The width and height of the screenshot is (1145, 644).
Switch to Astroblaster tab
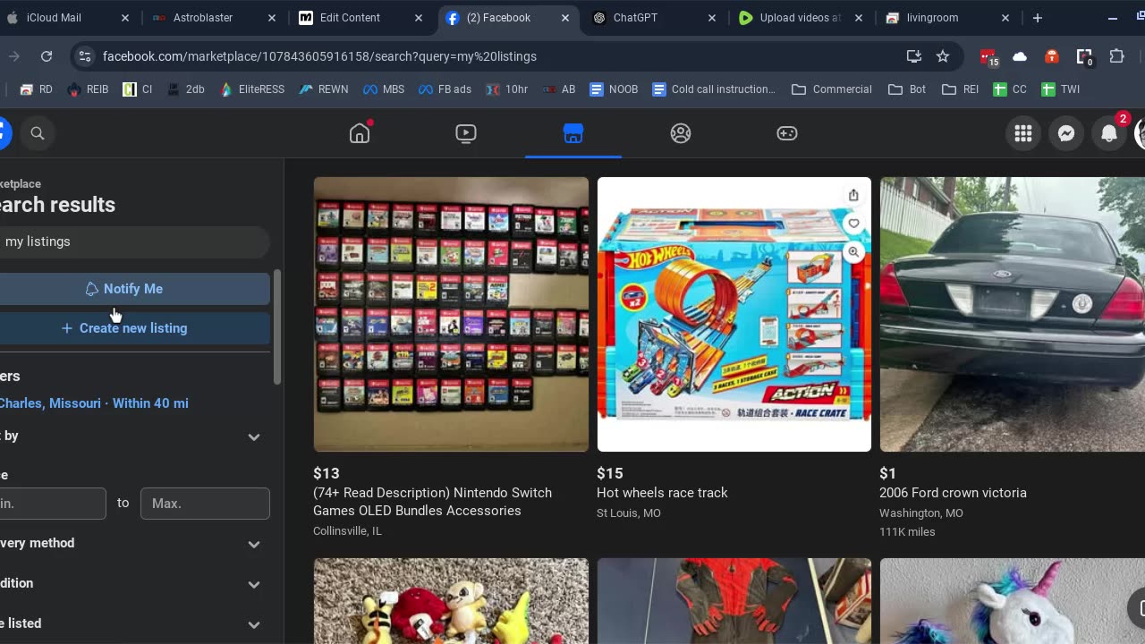215,18
